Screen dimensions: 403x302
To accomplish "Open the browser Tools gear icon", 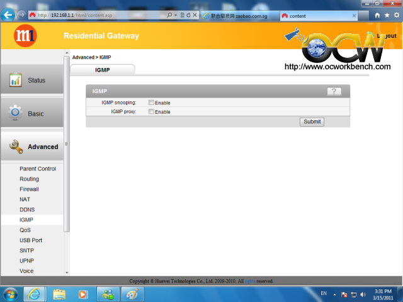I will (397, 15).
